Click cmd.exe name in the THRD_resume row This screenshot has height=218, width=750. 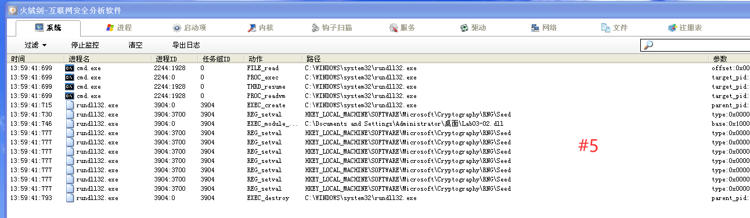click(x=88, y=87)
